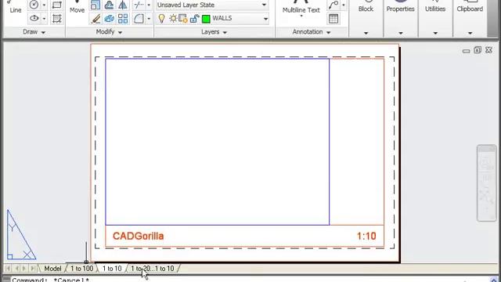Click the paper space UCS triangle icon
The height and width of the screenshot is (282, 501).
click(21, 235)
